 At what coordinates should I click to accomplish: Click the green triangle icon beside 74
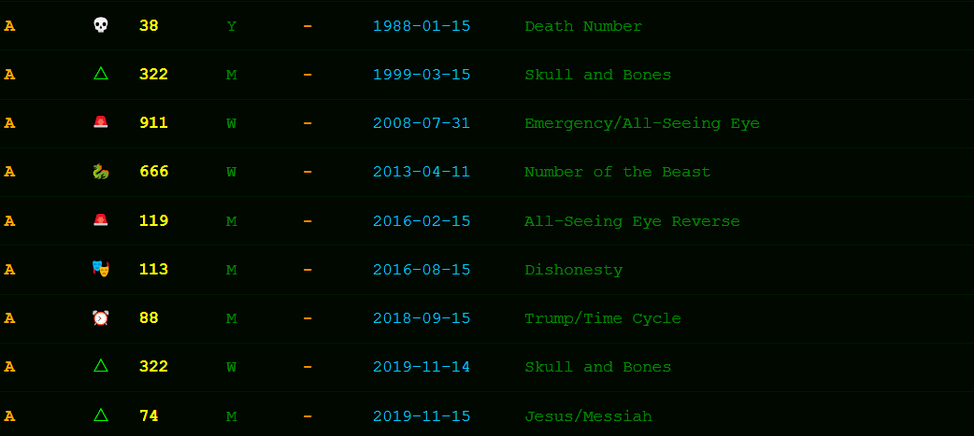coord(101,415)
